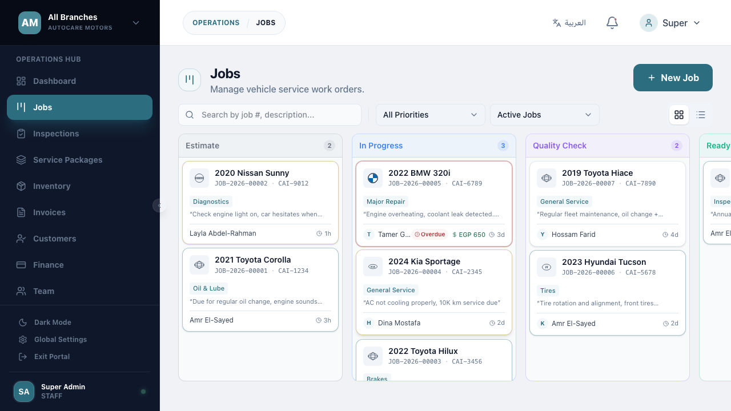
Task: Expand the All Branches selector chevron
Action: pyautogui.click(x=136, y=23)
